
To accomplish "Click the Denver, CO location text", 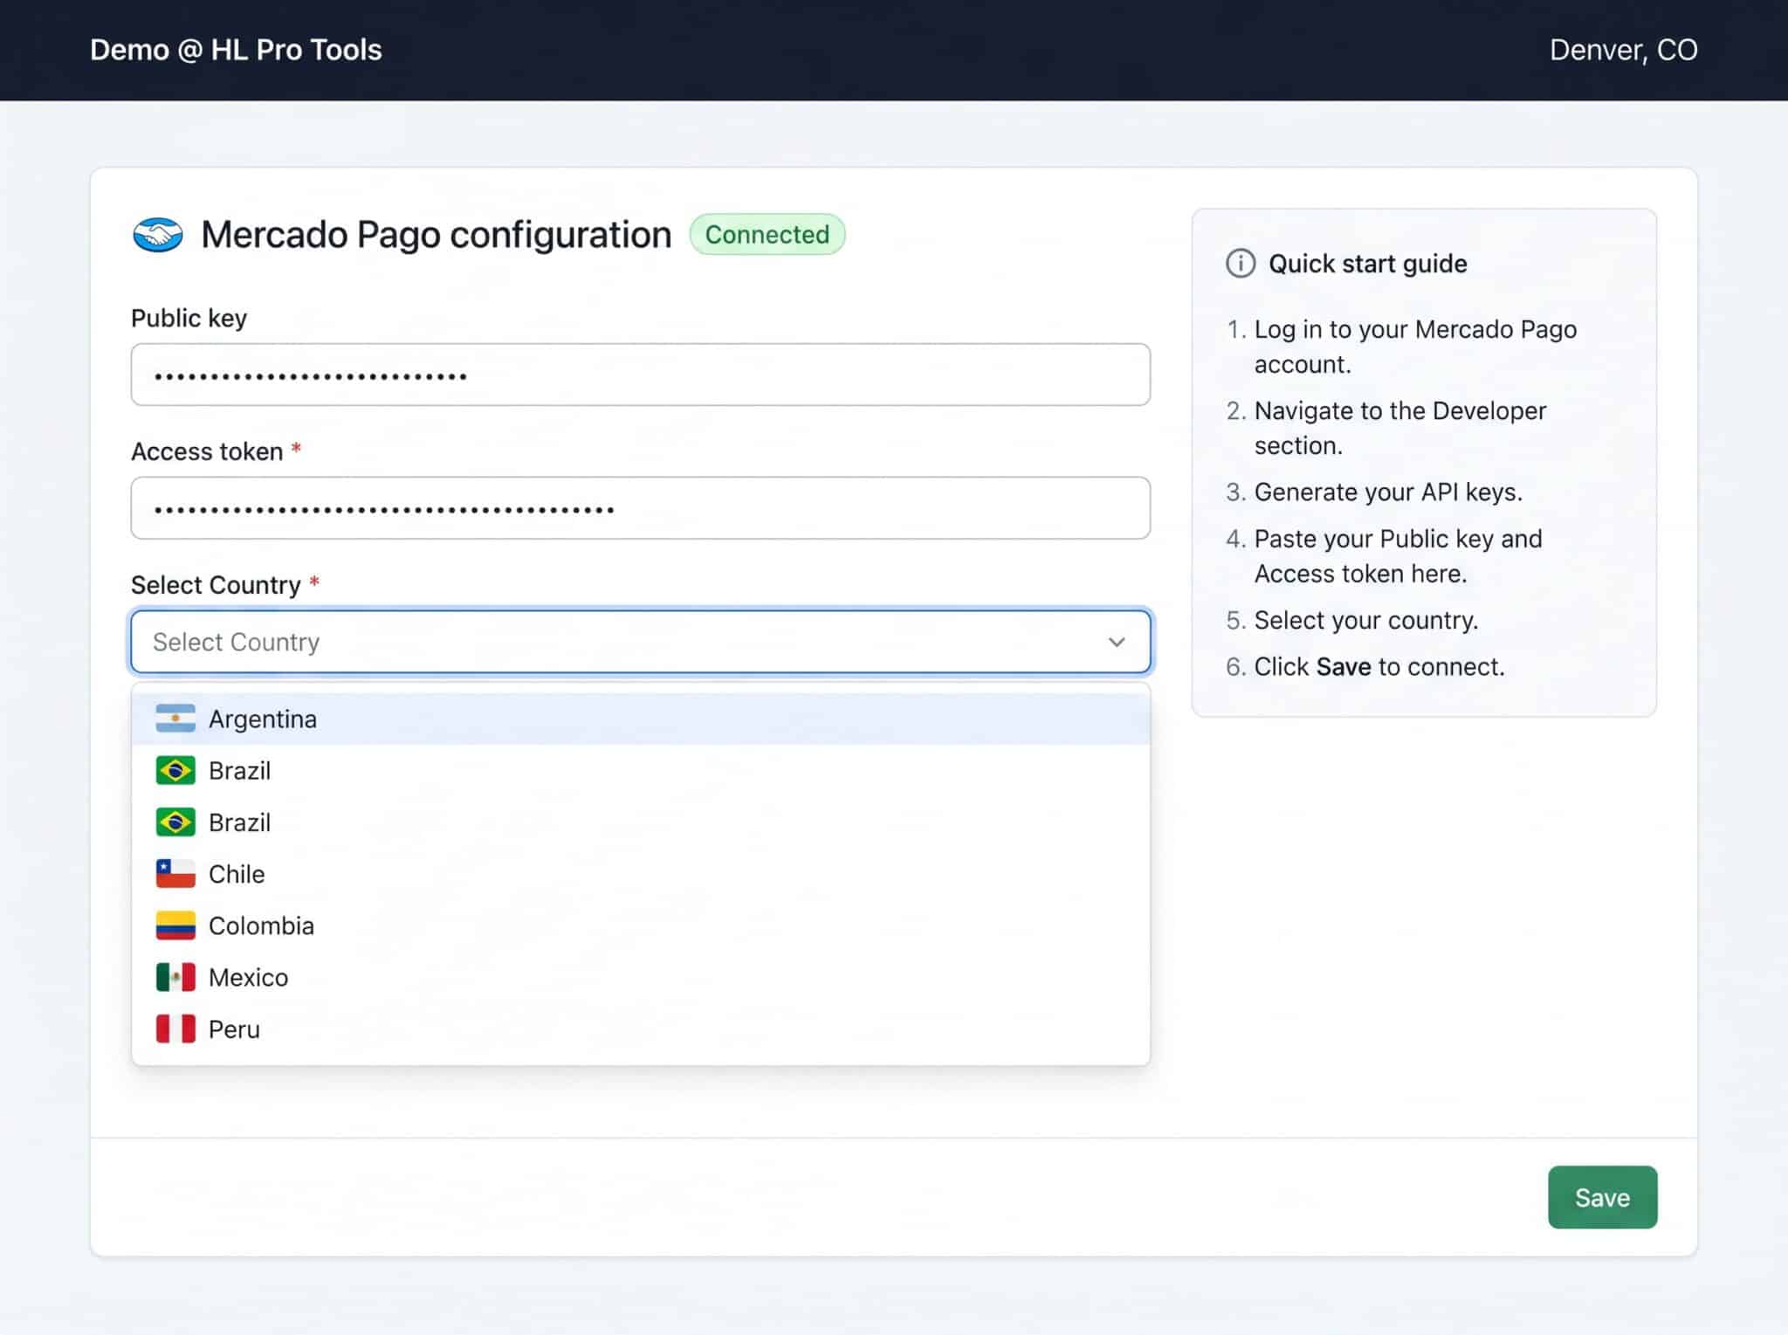I will 1623,50.
